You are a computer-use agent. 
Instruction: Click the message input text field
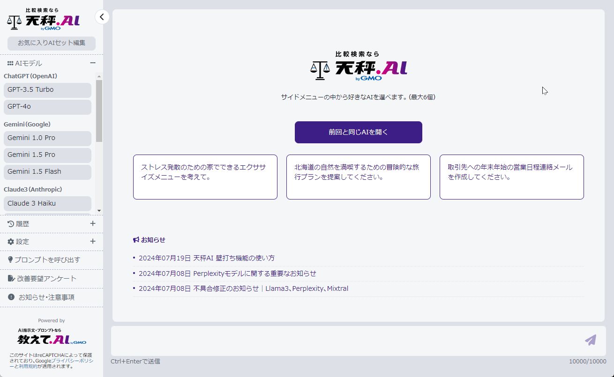[x=344, y=340]
